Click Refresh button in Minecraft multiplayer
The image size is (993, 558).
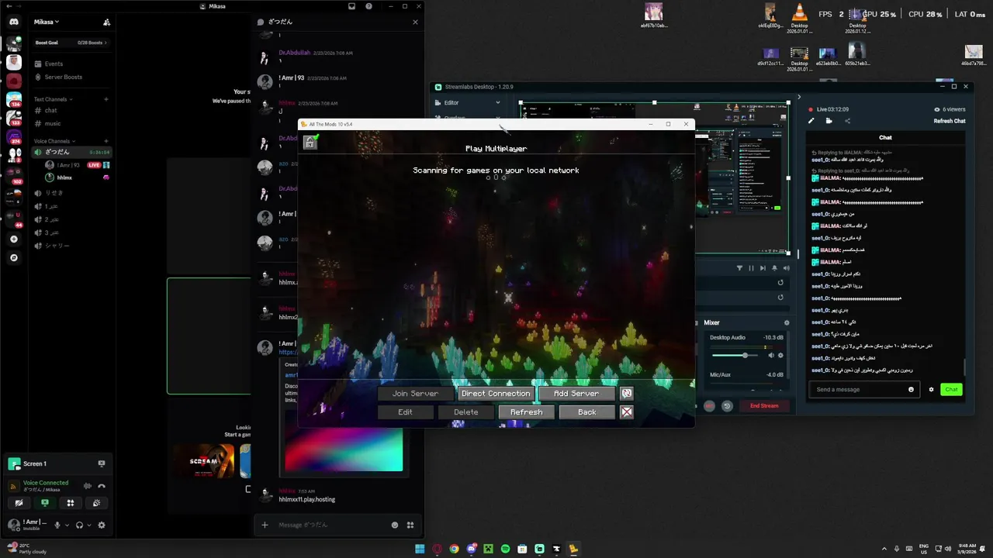526,412
